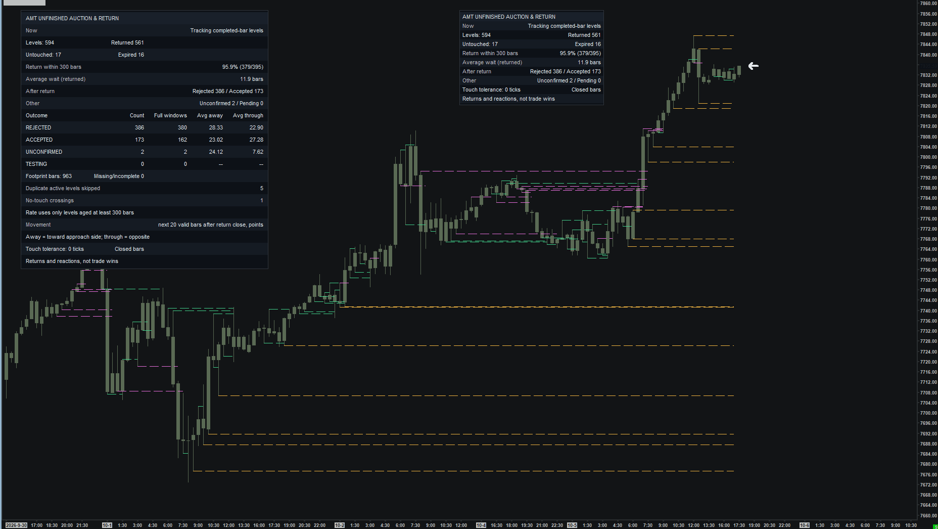Click the 10-4 date marker on the time axis

[481, 525]
